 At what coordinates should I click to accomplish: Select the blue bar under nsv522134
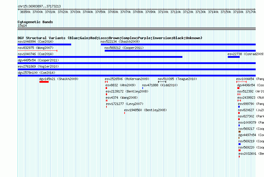pyautogui.click(x=178, y=44)
